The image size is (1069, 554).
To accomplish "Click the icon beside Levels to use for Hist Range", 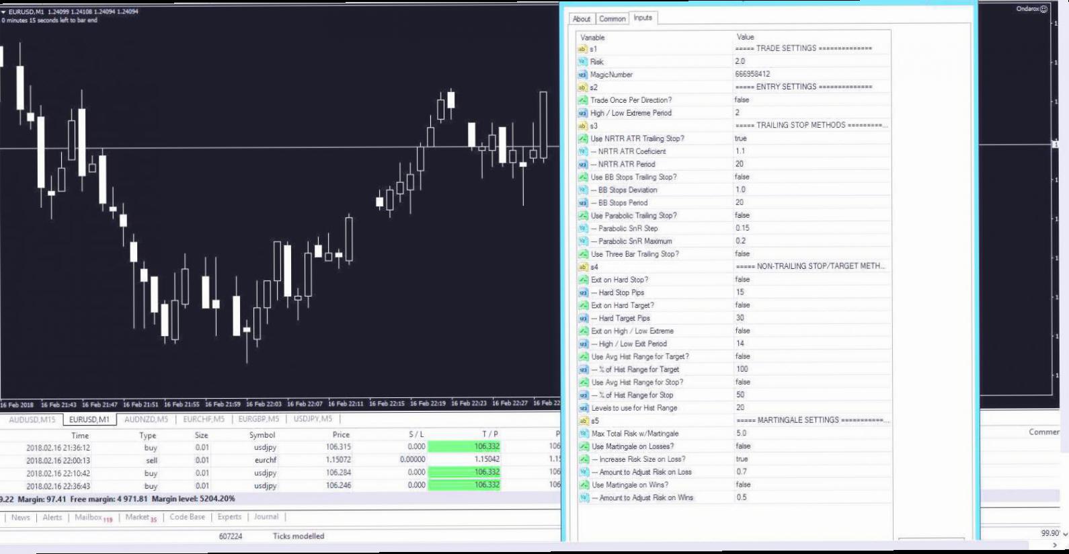I will coord(583,408).
